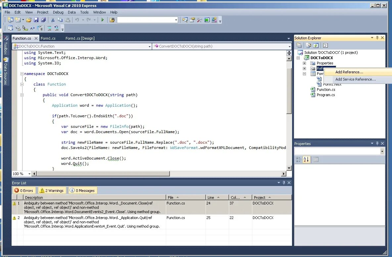The image size is (392, 257).
Task: Open the Properties panel object dropdown
Action: pos(382,151)
